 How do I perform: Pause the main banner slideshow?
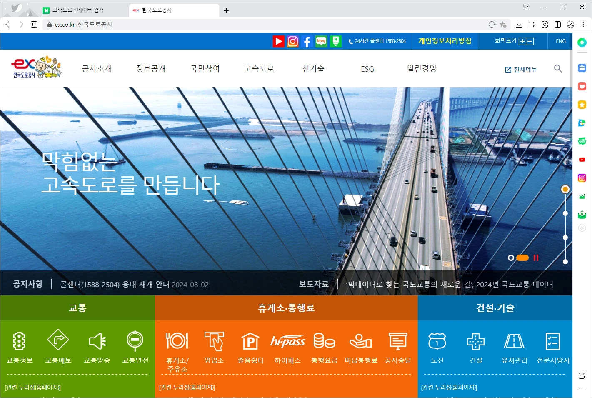[x=536, y=258]
